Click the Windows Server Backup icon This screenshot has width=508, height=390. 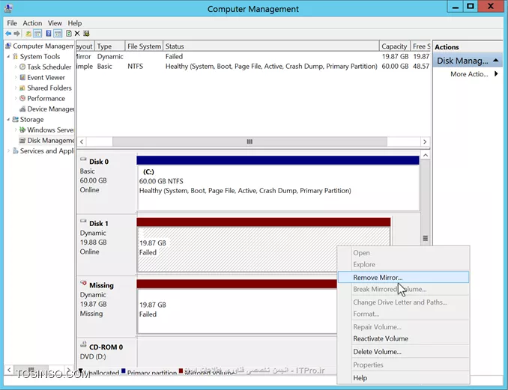(22, 130)
